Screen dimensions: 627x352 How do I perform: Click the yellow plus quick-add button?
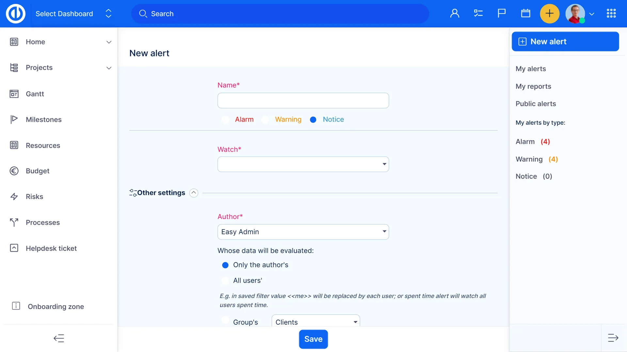tap(550, 13)
